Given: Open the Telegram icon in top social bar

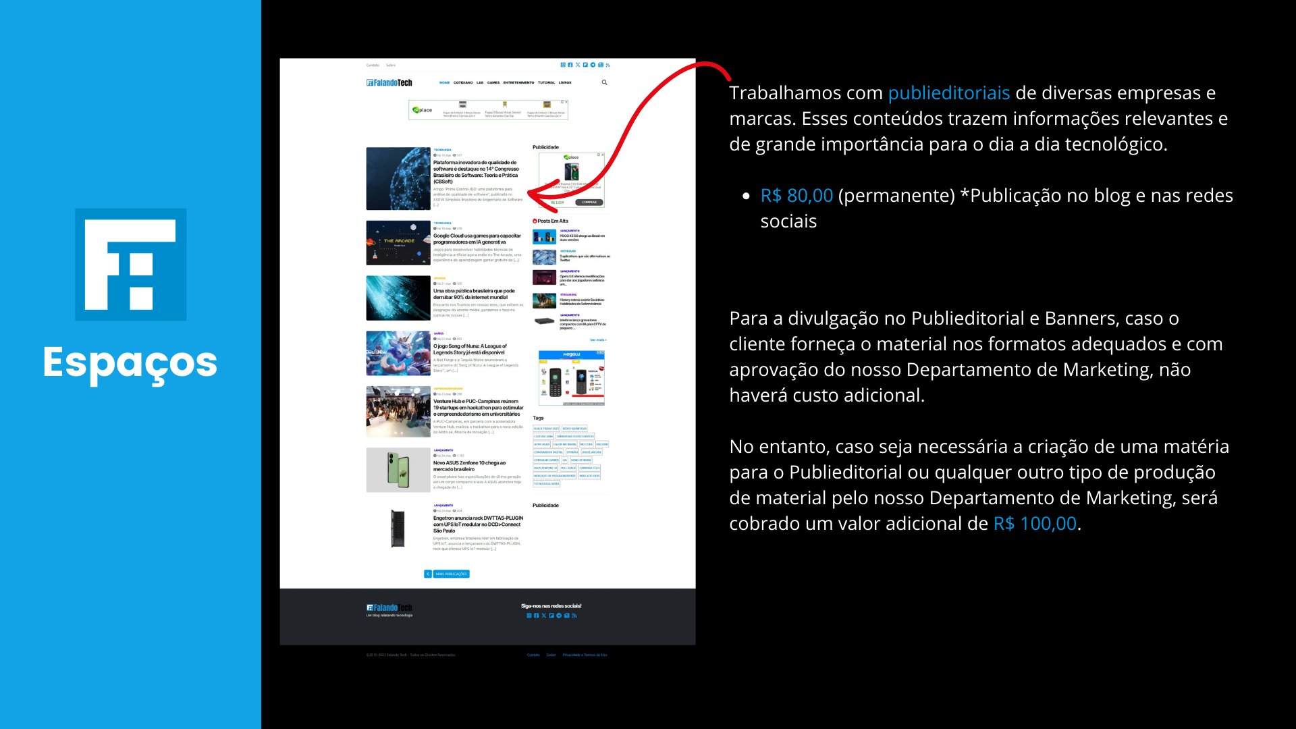Looking at the screenshot, I should [593, 65].
